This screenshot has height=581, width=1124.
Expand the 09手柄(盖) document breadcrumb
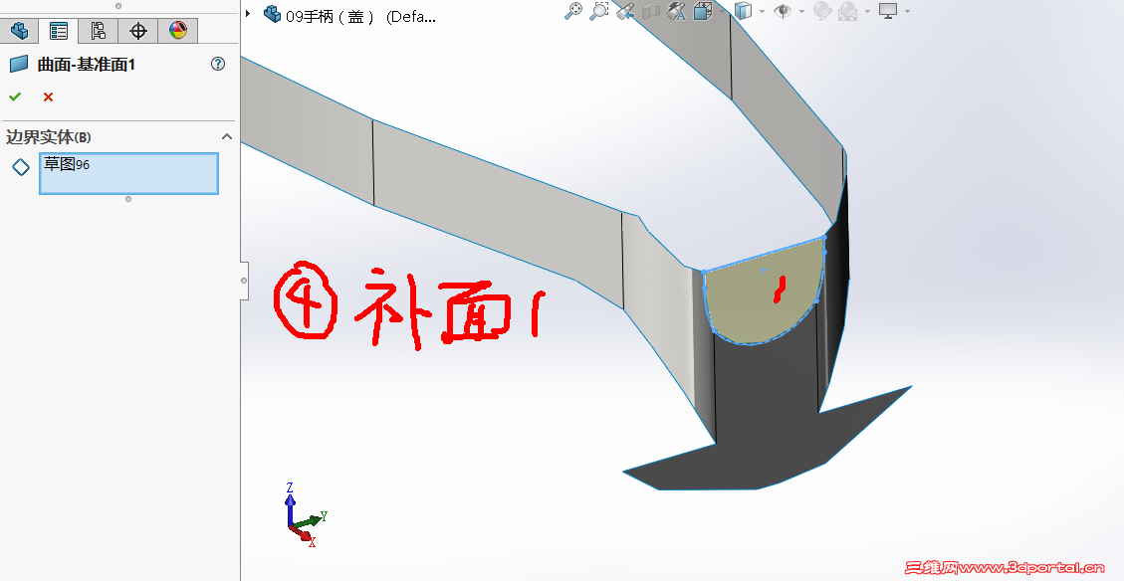click(x=246, y=13)
